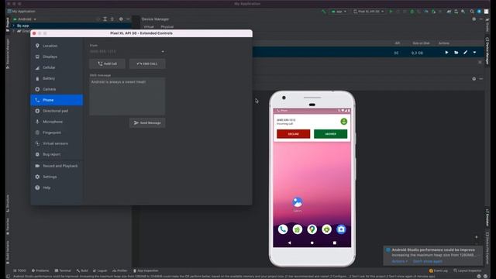
Task: Click the green Run app icon in toolbar
Action: pyautogui.click(x=391, y=12)
